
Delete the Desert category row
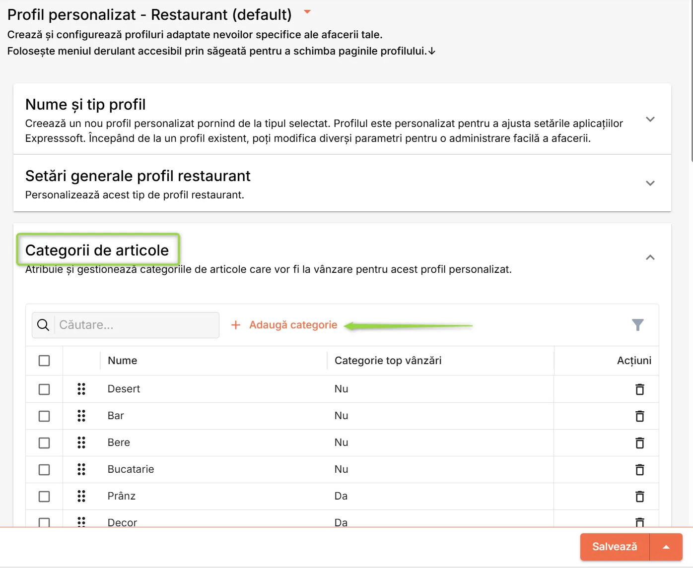click(x=639, y=389)
